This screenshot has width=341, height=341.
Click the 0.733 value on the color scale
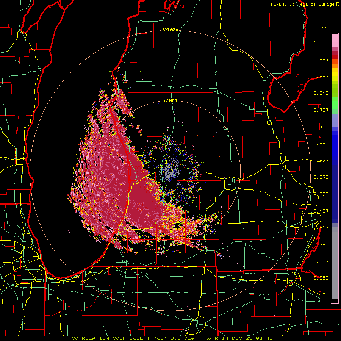point(321,127)
